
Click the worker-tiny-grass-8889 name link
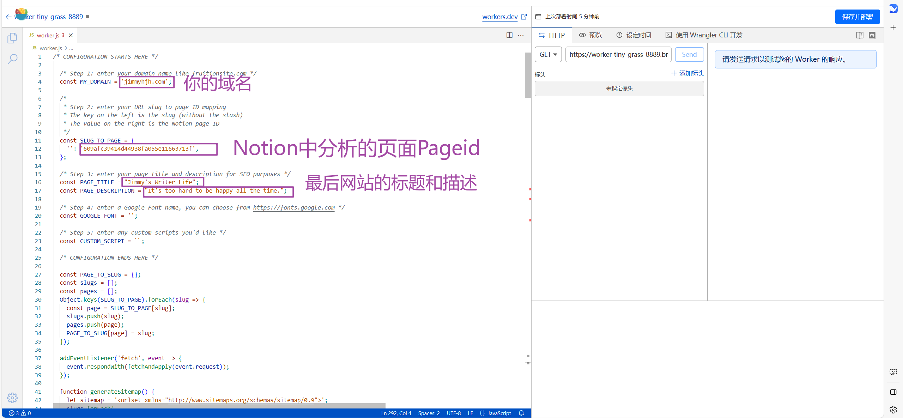[48, 17]
